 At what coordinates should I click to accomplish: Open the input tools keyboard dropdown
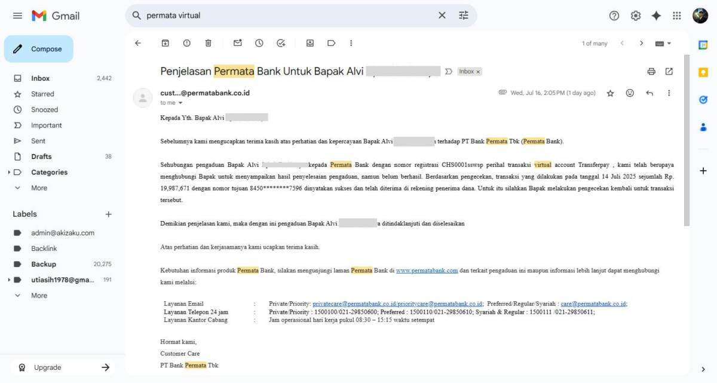[663, 43]
